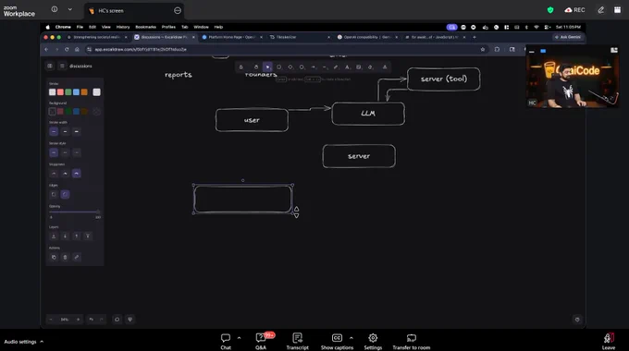Screen dimensions: 629x351
Task: Open the Chrome Profiles menu
Action: 168,27
